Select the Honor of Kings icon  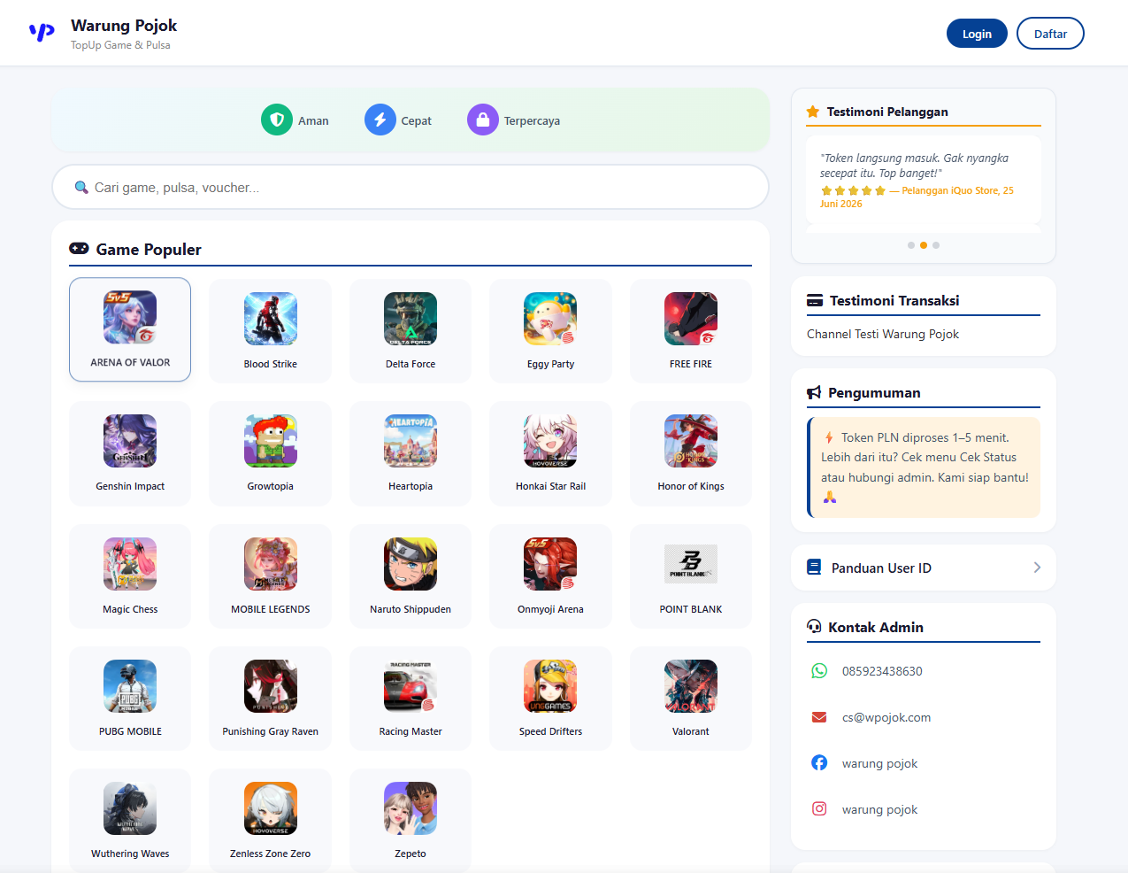691,441
